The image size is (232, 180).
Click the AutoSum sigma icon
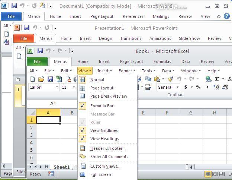(217, 79)
